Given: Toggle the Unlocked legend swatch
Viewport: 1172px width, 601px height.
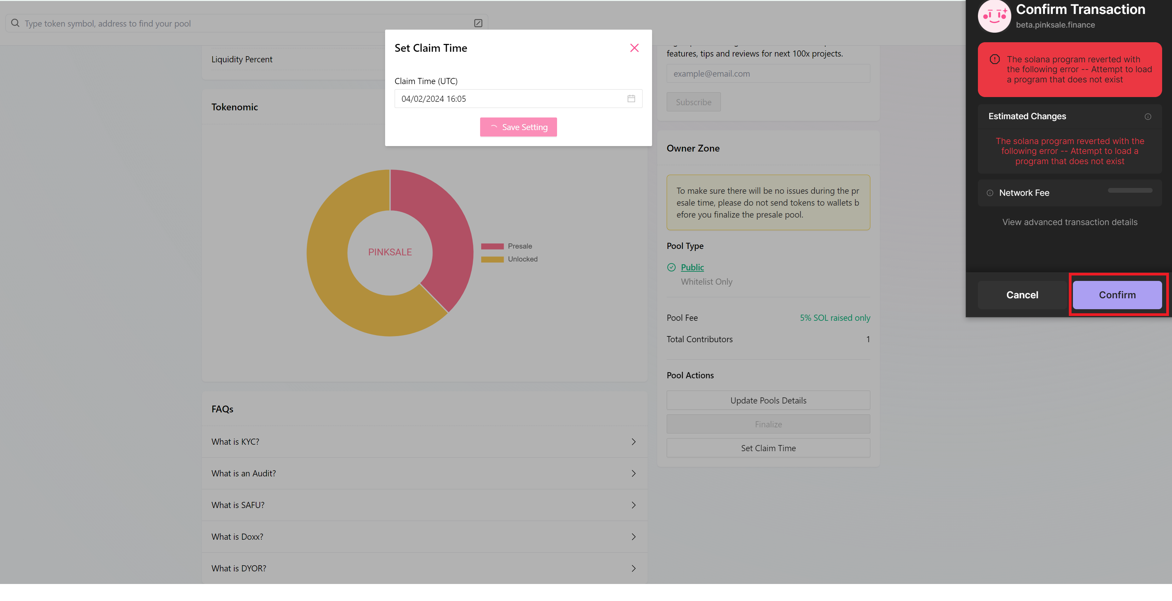Looking at the screenshot, I should tap(492, 259).
